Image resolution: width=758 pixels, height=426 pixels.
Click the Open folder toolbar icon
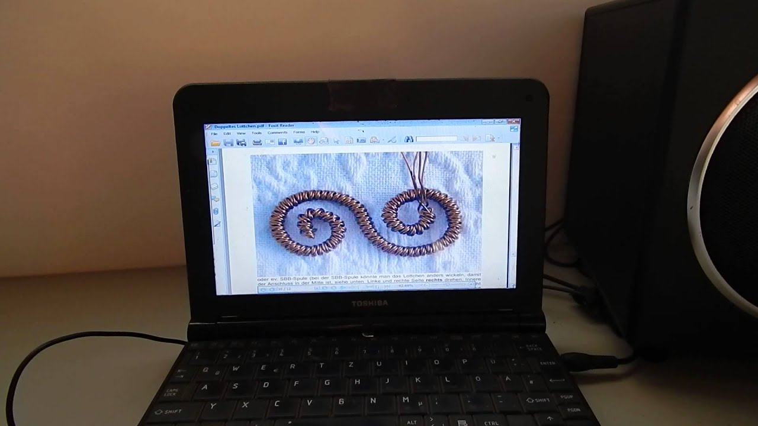point(216,143)
